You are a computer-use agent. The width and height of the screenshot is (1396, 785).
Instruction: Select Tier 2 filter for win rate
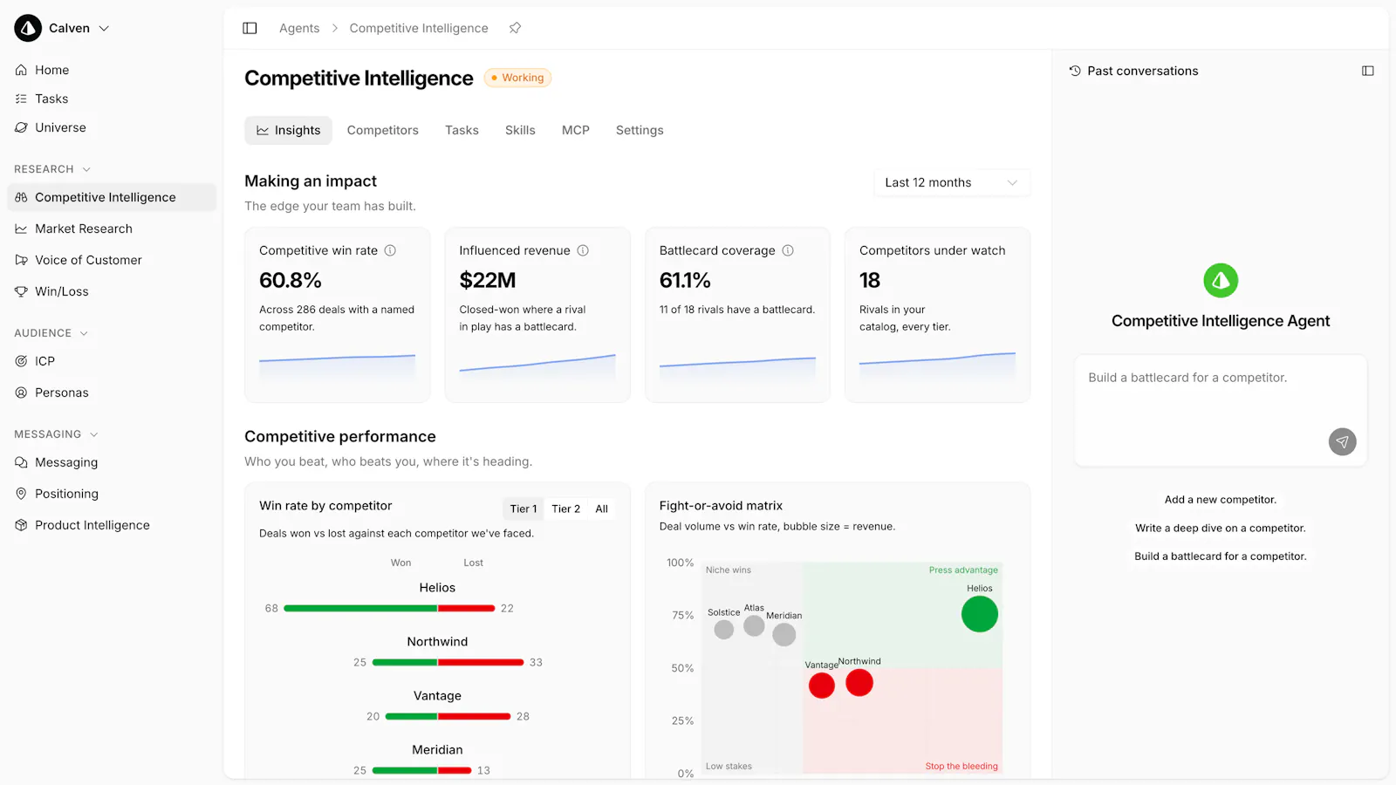point(565,509)
